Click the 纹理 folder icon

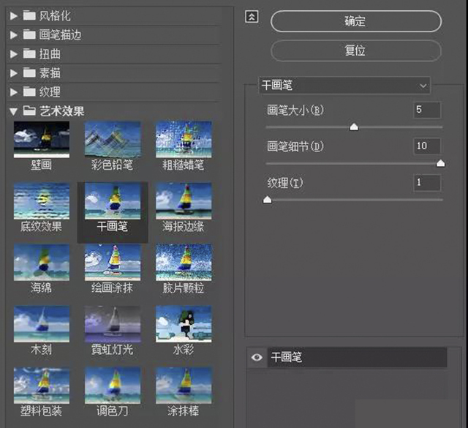[x=29, y=91]
